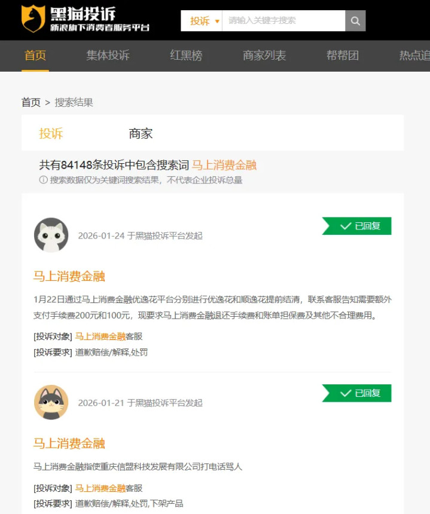Open the 红黑榜 navigation item
This screenshot has width=430, height=514.
tap(186, 56)
